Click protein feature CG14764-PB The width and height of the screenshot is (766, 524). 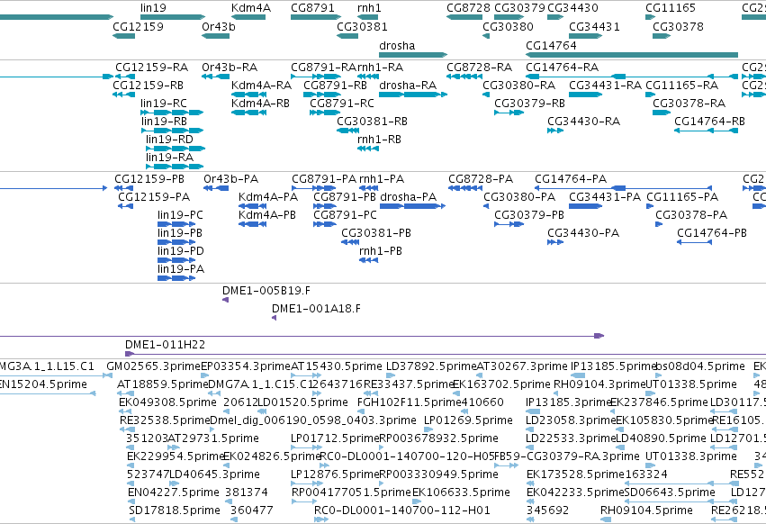(694, 242)
